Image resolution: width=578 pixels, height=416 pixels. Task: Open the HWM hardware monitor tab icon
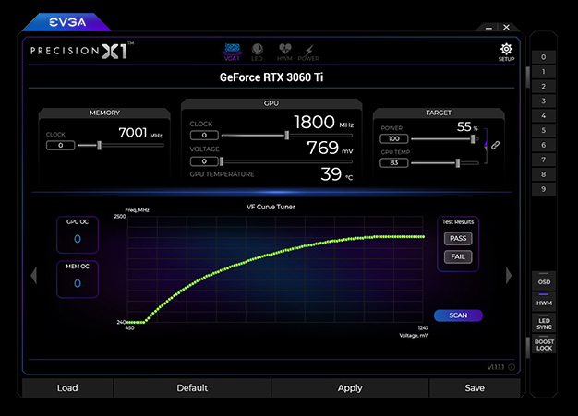[284, 52]
